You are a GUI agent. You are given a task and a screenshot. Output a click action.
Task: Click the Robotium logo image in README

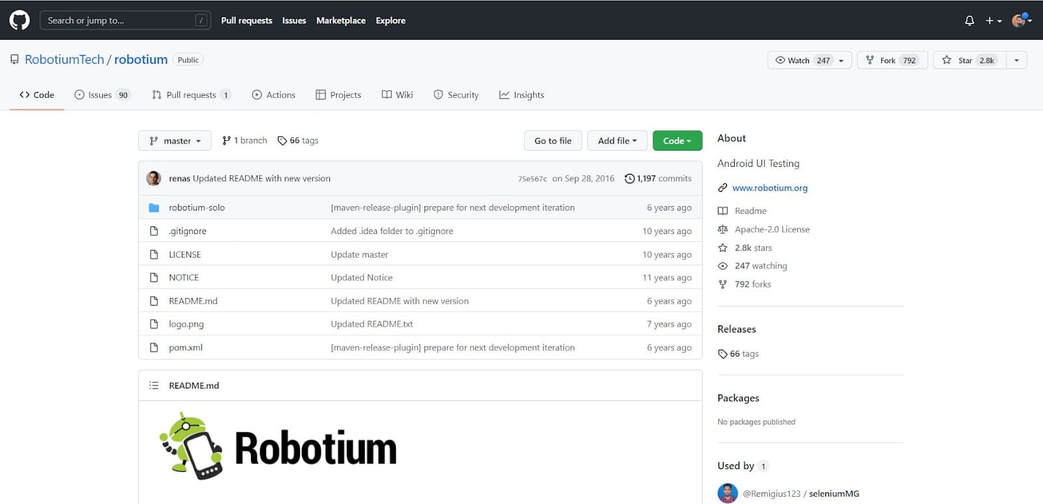click(x=278, y=447)
